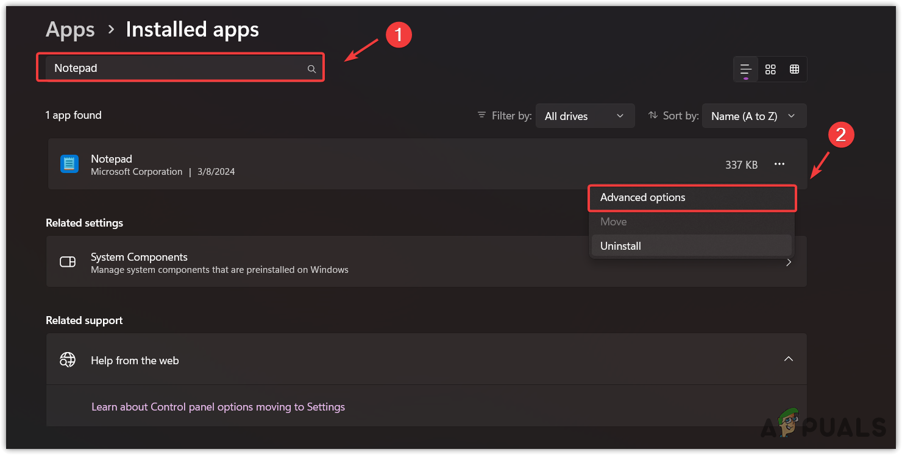
Task: Click the Notepad app name in the list
Action: 112,159
